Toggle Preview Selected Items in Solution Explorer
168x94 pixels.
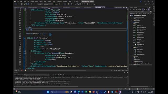tap(149, 10)
